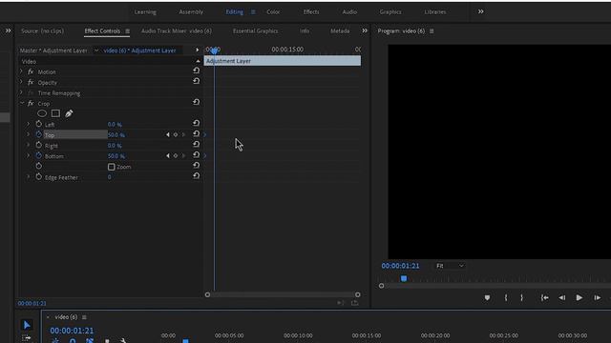The height and width of the screenshot is (343, 611).
Task: Reset the Edge Feather parameter
Action: coord(196,175)
